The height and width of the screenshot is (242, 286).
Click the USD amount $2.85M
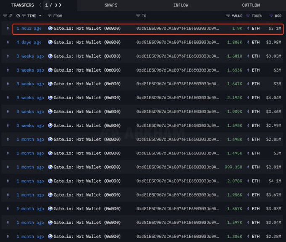[273, 139]
